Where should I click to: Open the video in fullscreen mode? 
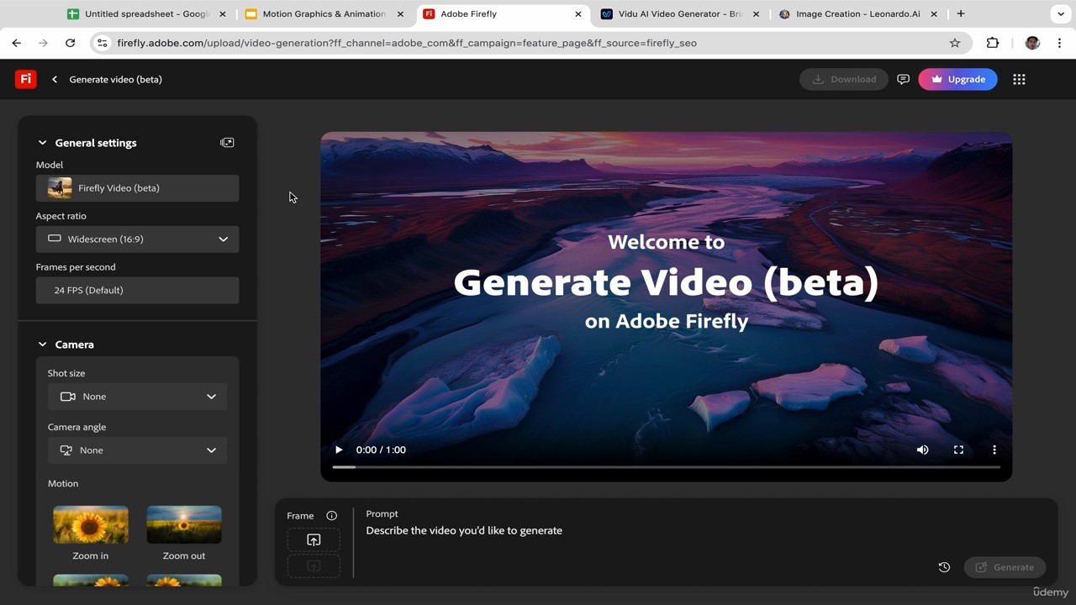point(958,450)
